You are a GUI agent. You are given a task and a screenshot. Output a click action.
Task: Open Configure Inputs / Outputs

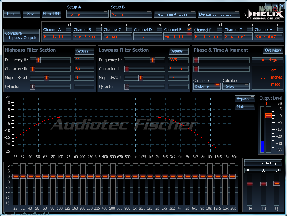tap(21, 35)
